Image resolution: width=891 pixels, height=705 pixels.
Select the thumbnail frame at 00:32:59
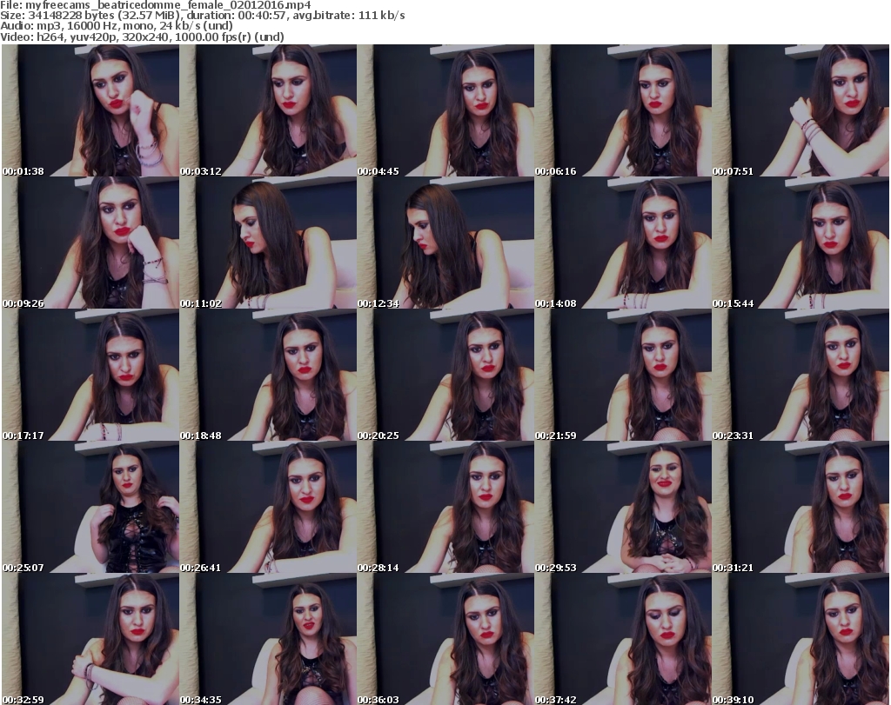click(x=90, y=639)
